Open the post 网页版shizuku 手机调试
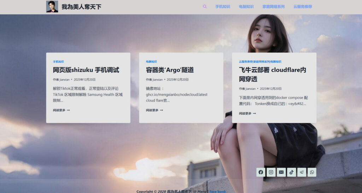The width and height of the screenshot is (362, 193). (x=86, y=70)
